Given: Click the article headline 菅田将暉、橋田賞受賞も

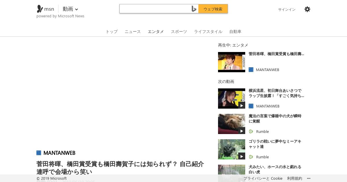Looking at the screenshot, I should (x=120, y=168).
